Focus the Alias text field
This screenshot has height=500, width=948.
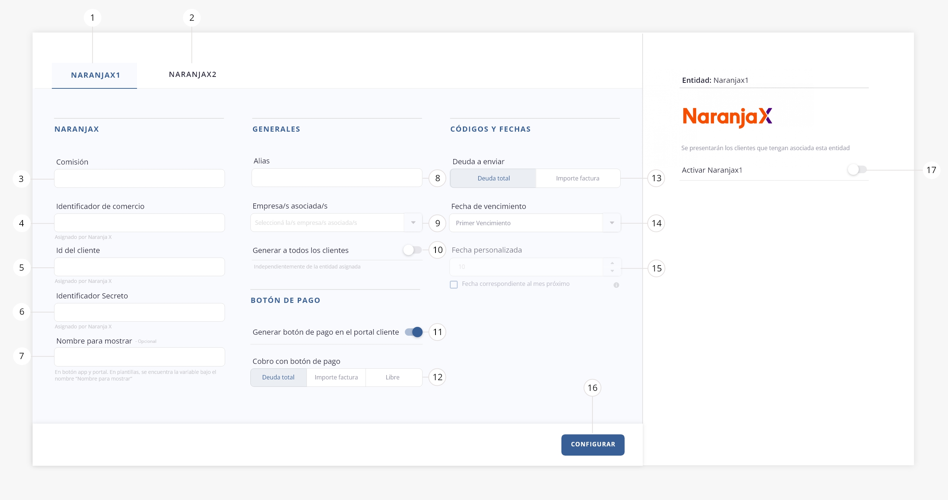click(x=337, y=178)
